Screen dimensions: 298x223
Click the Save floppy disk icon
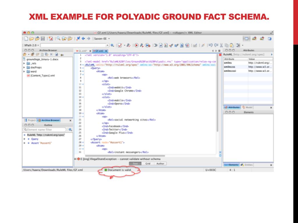(42, 39)
